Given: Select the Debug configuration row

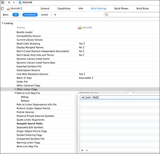Looking at the screenshot, I should pyautogui.click(x=25, y=97).
